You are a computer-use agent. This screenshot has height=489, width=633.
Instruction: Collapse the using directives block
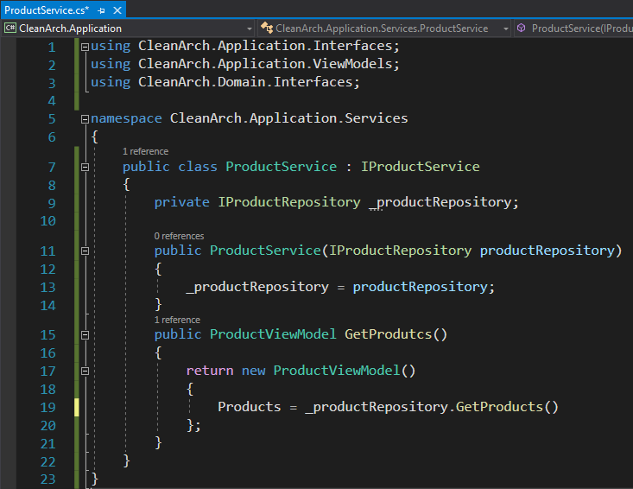[85, 48]
